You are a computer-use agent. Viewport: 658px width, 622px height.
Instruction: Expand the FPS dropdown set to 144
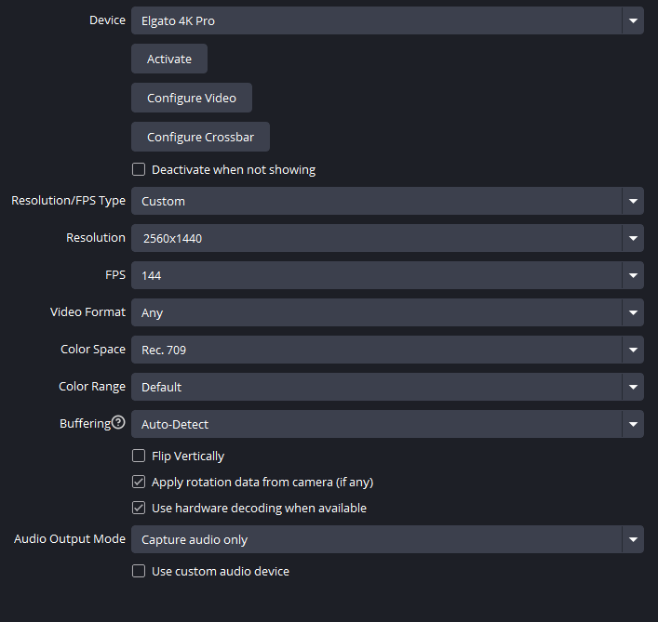[387, 275]
